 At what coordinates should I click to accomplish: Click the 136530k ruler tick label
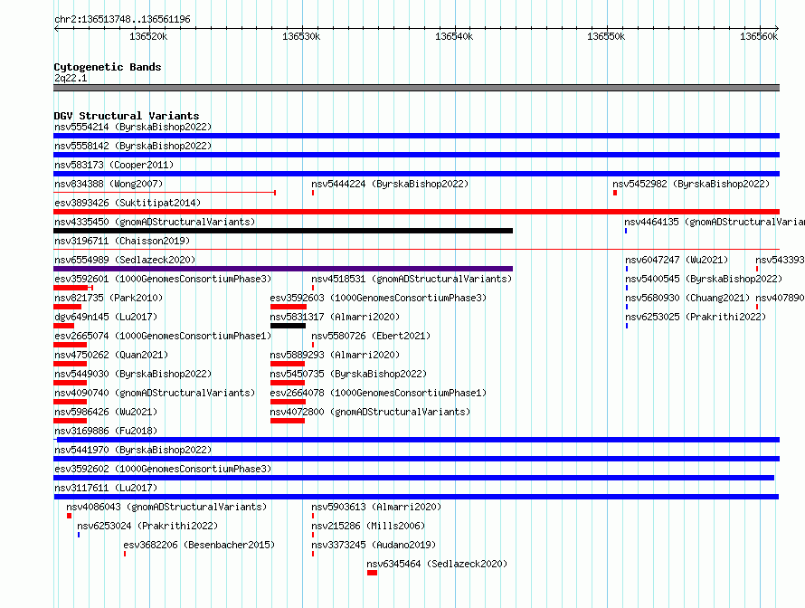[x=301, y=36]
